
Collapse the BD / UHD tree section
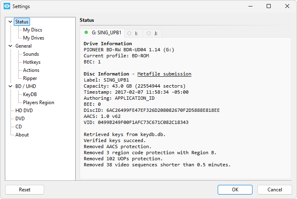pyautogui.click(x=10, y=86)
